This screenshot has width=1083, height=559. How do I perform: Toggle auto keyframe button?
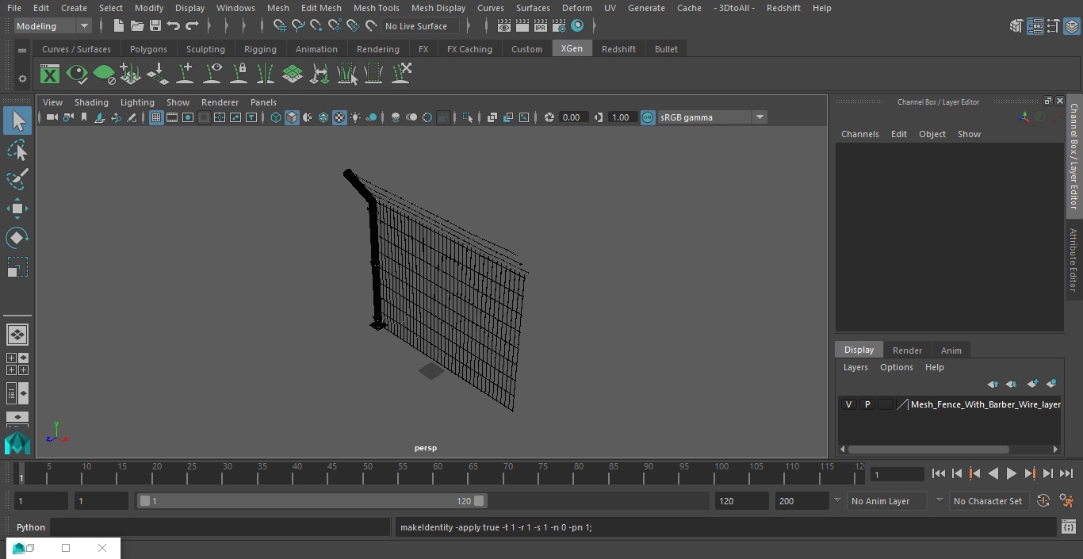[1043, 500]
